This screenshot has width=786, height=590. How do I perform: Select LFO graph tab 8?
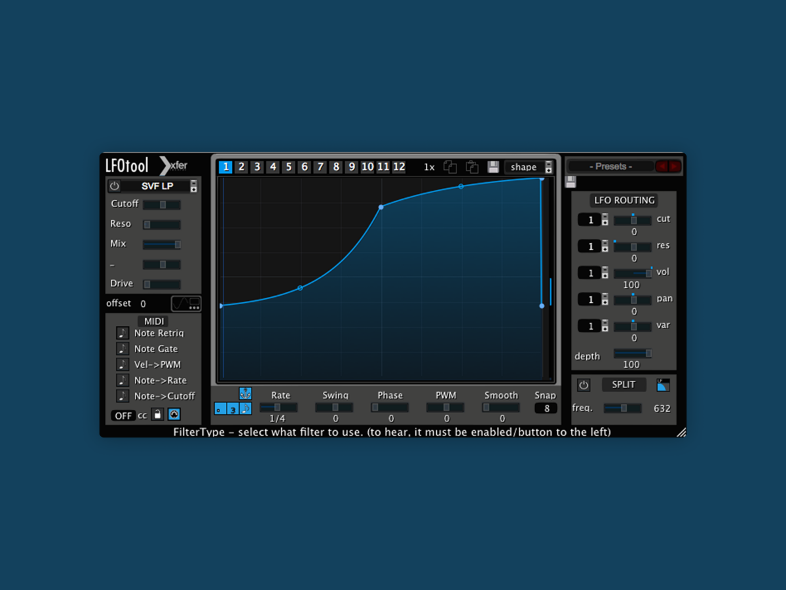(x=335, y=167)
